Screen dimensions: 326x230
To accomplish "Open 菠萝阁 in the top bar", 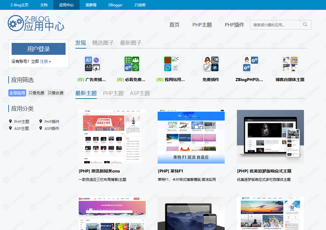I will (x=91, y=5).
